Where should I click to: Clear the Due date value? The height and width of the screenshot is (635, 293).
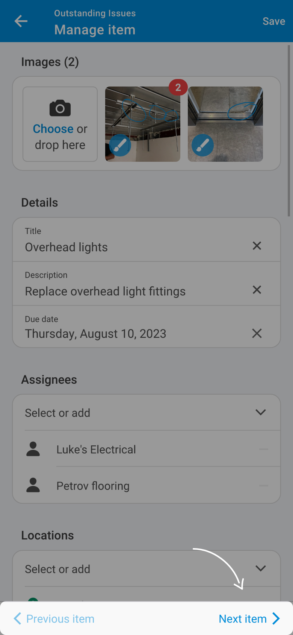[257, 333]
